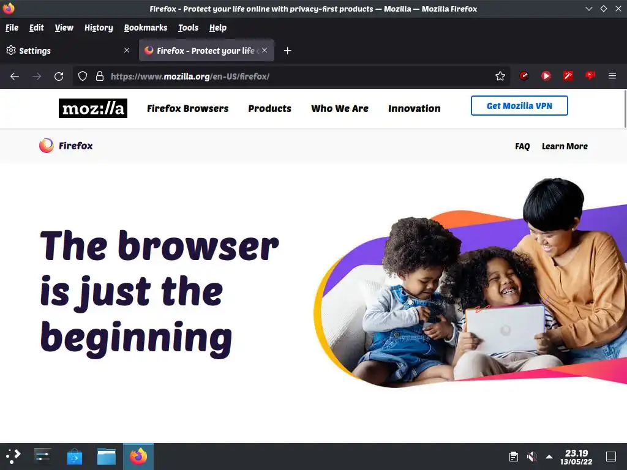Viewport: 627px width, 470px height.
Task: Open the Tools menu
Action: (x=189, y=28)
